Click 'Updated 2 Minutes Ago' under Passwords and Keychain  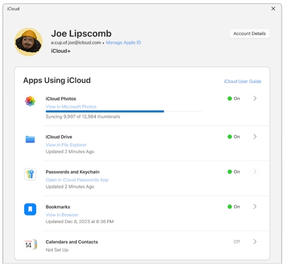[70, 187]
